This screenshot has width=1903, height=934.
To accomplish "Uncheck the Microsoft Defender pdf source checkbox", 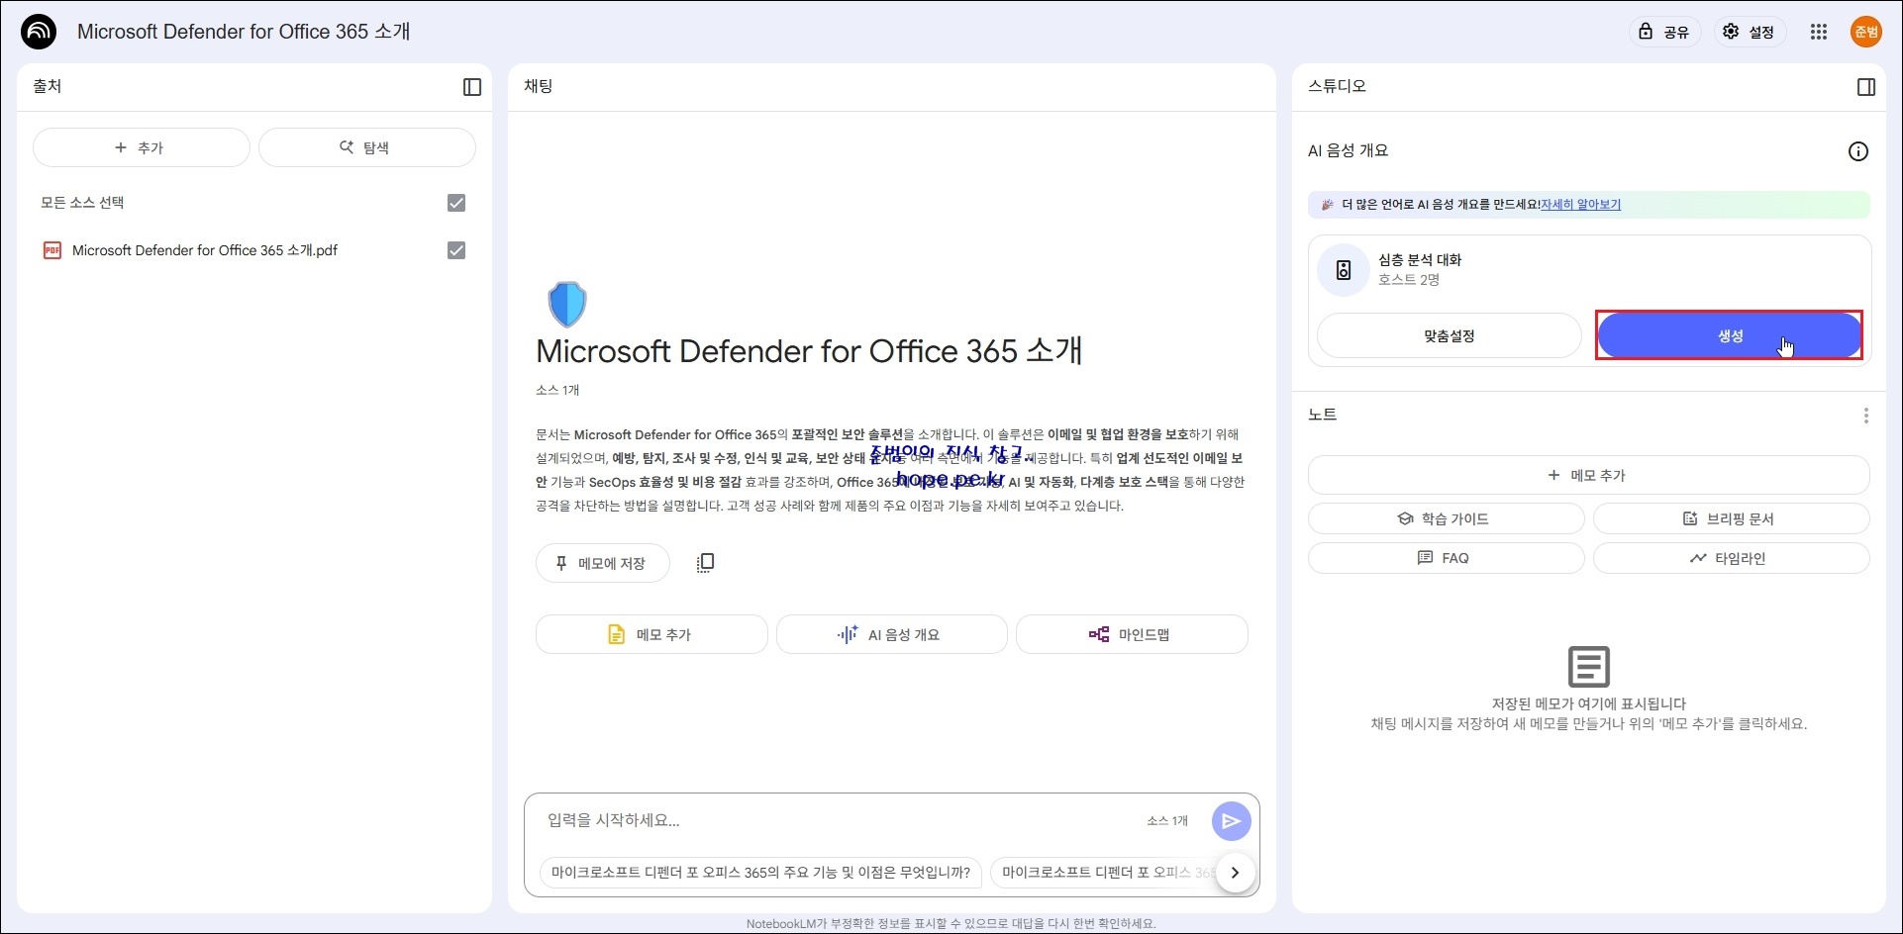I will (456, 250).
